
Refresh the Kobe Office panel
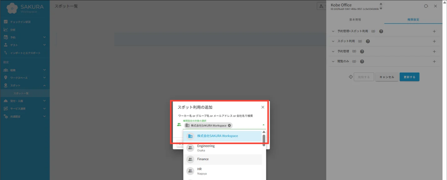[426, 6]
